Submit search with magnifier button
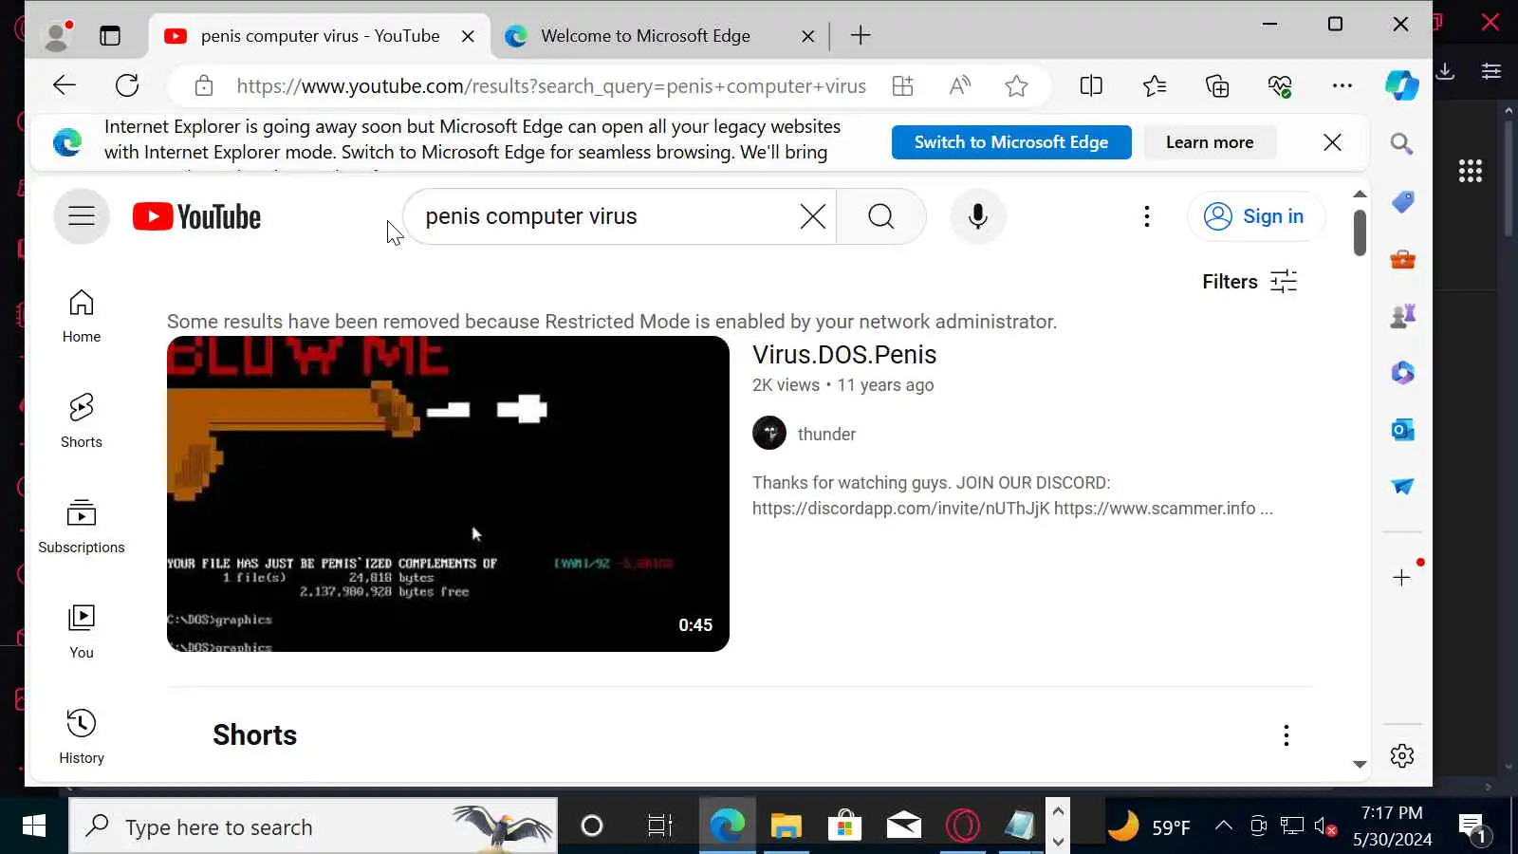This screenshot has height=854, width=1518. click(881, 216)
